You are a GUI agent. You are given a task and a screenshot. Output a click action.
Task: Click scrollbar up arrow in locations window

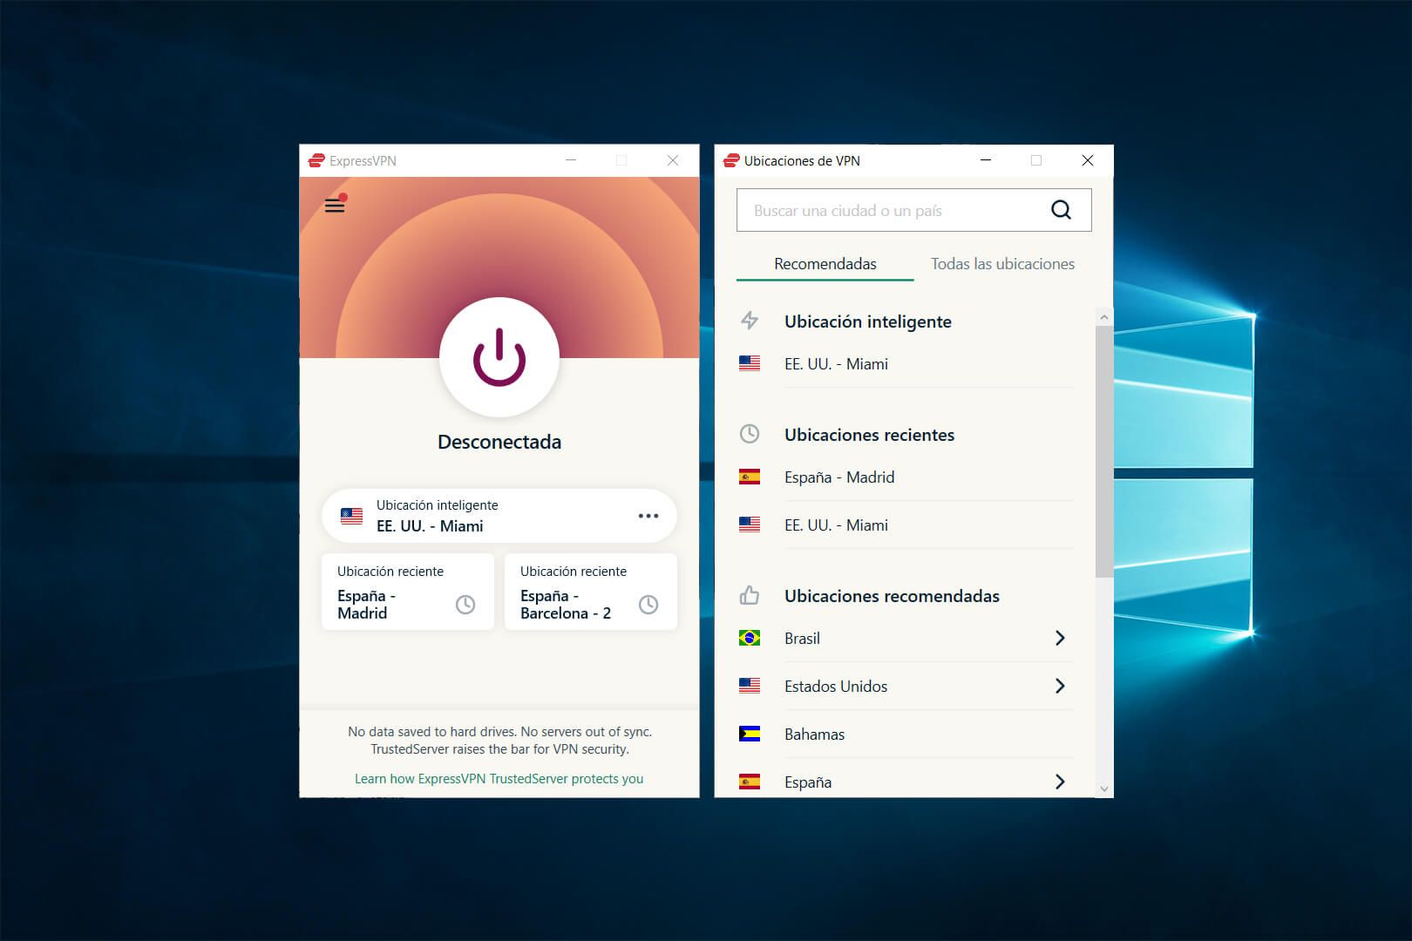pos(1104,317)
